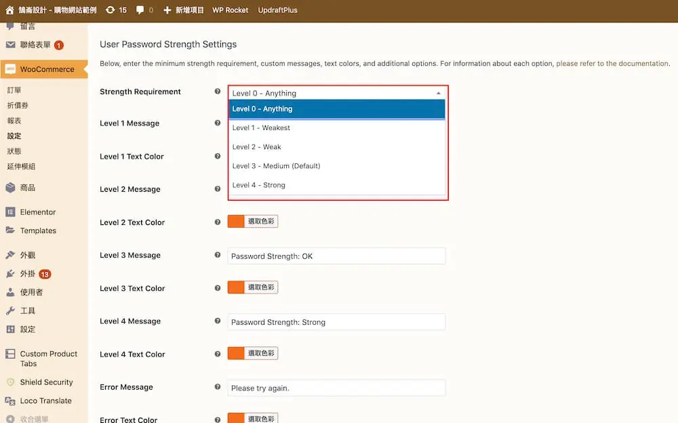The height and width of the screenshot is (423, 678).
Task: Click the home icon in admin bar
Action: click(9, 10)
